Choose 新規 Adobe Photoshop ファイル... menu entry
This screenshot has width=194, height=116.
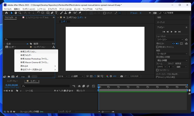36,59
